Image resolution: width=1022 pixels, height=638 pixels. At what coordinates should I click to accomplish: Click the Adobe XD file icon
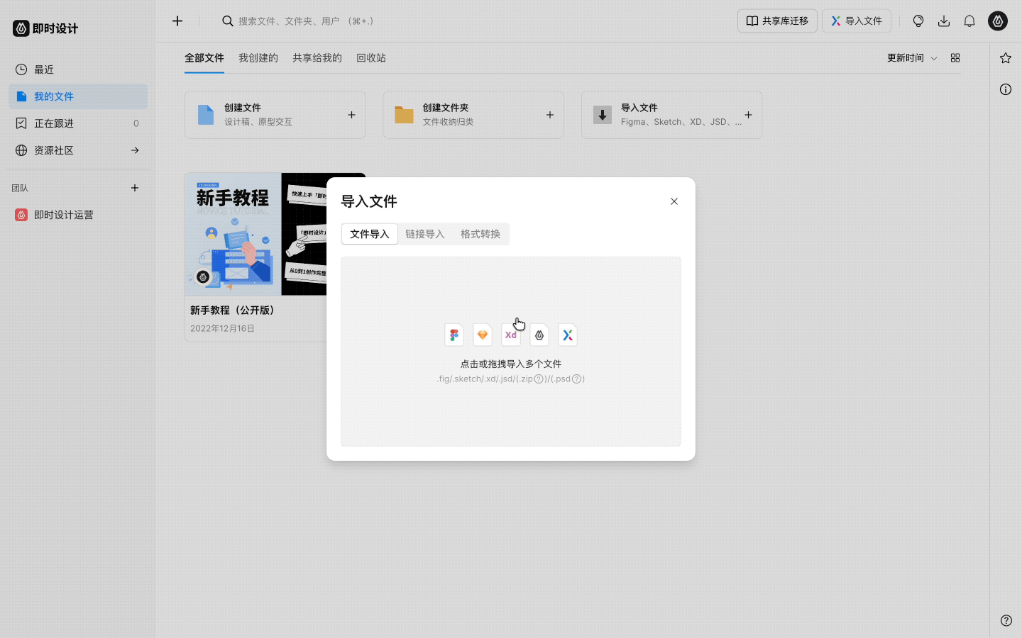coord(511,335)
